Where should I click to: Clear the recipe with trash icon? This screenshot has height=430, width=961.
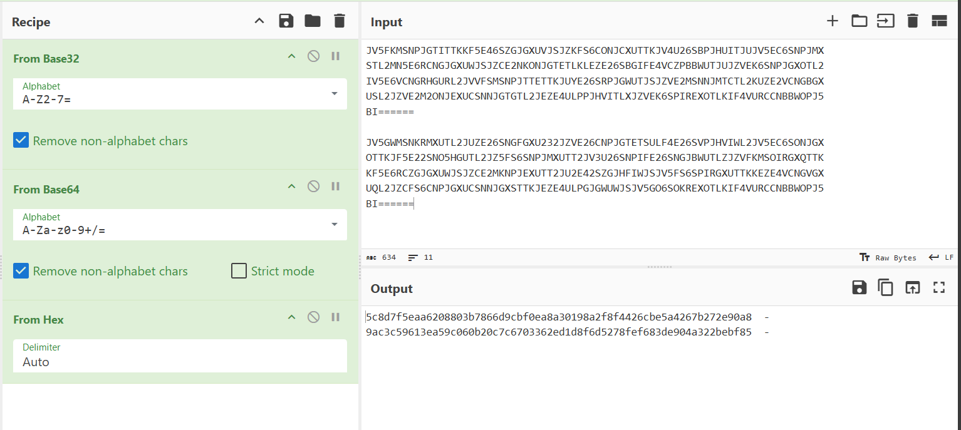click(340, 21)
